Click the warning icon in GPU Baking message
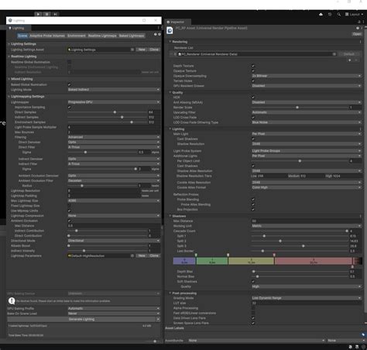The width and height of the screenshot is (367, 350). 12,300
